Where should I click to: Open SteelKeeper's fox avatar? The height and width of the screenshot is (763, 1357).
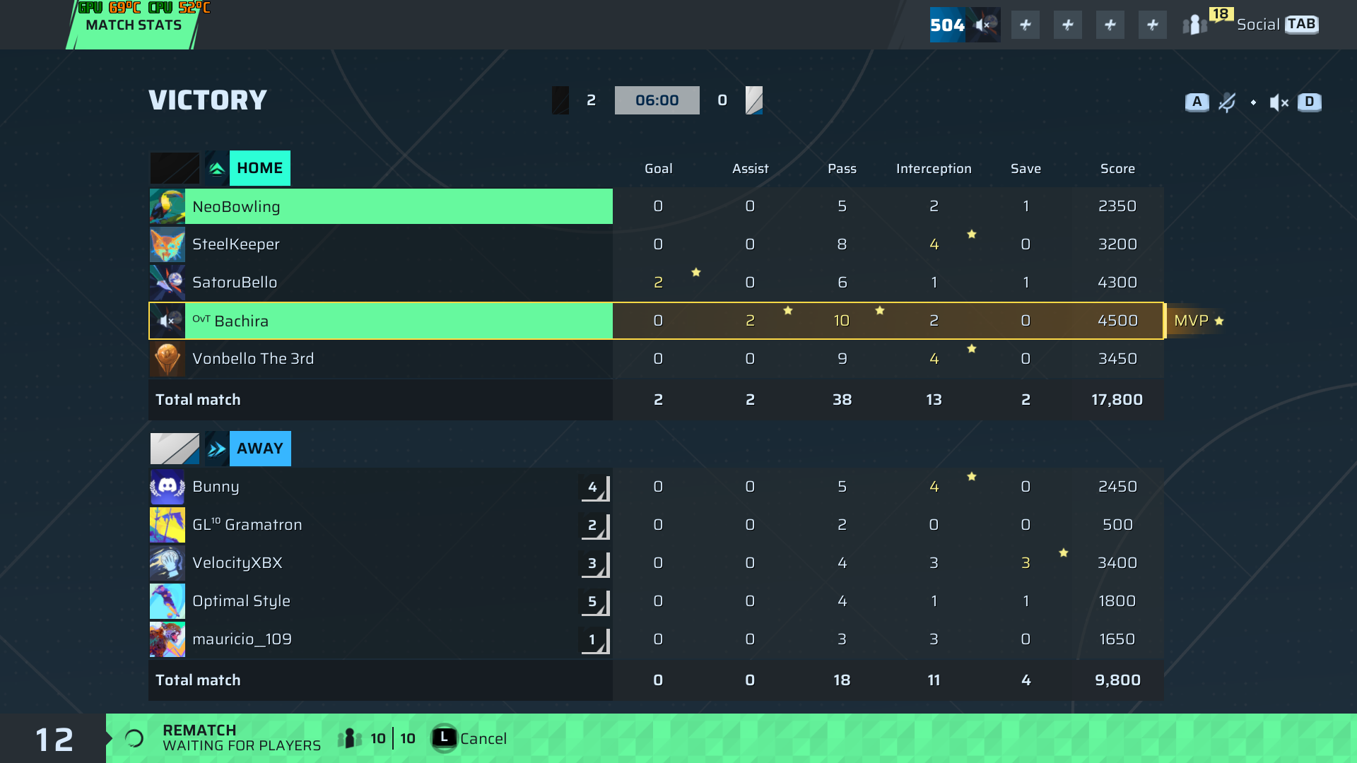168,244
